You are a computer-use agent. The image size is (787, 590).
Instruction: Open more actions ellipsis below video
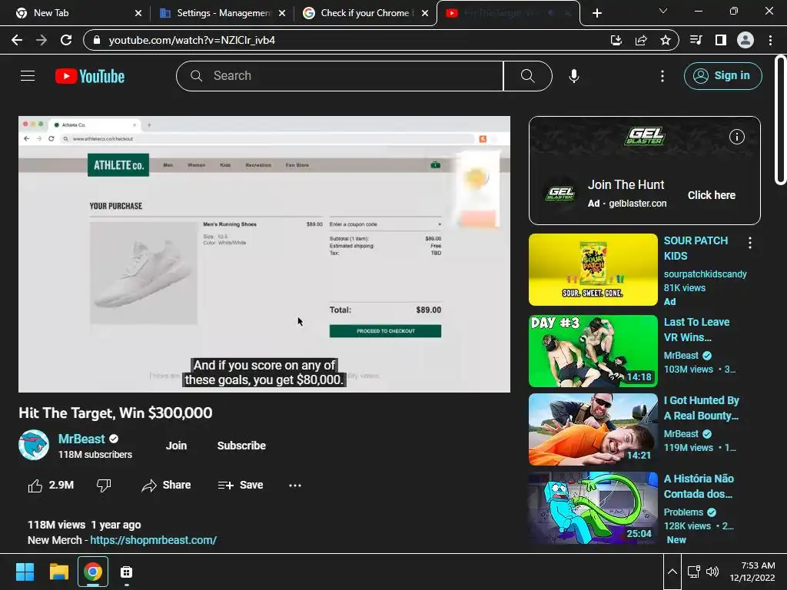coord(295,486)
